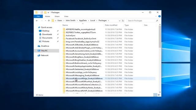Click the Packages breadcrumb segment

click(x=103, y=20)
